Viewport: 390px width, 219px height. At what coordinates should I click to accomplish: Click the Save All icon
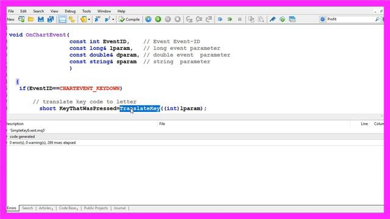pos(51,19)
